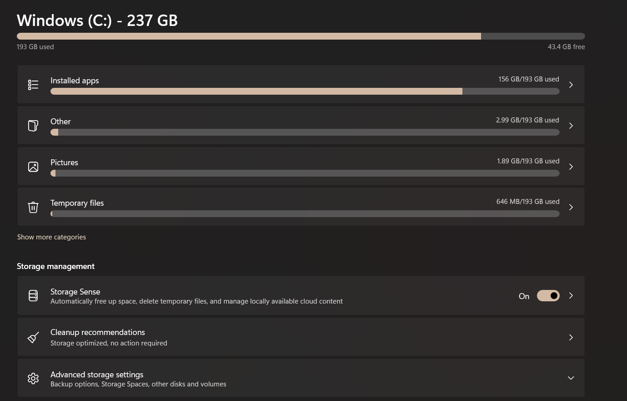Click the Storage Sense drive icon
This screenshot has width=627, height=401.
click(33, 295)
